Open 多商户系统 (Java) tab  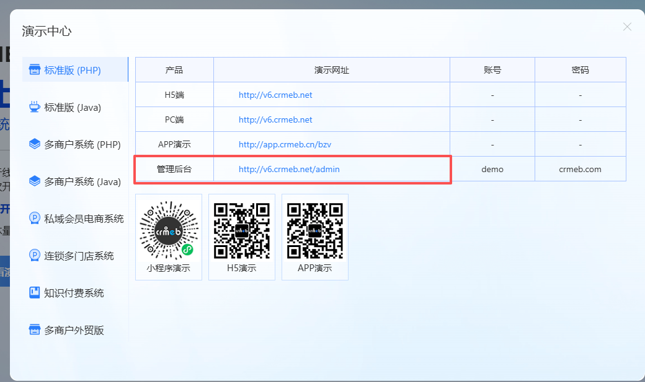[x=75, y=181]
